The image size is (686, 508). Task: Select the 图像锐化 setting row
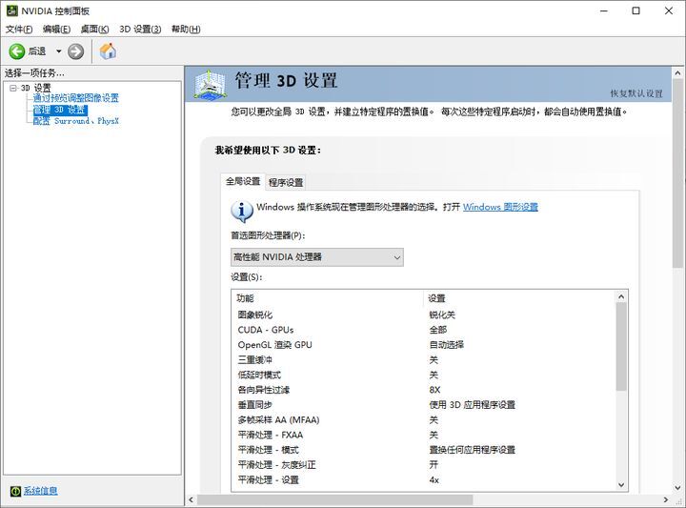point(423,315)
